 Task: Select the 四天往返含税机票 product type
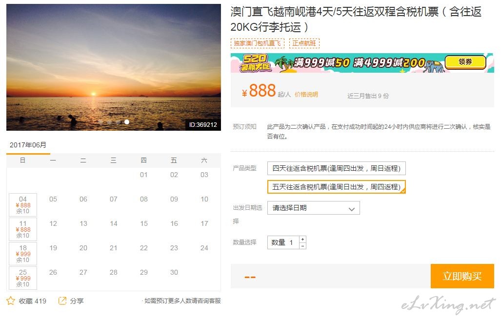point(337,168)
